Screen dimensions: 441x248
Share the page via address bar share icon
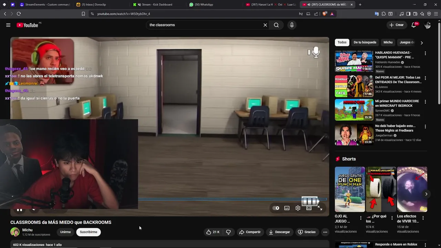click(x=316, y=14)
